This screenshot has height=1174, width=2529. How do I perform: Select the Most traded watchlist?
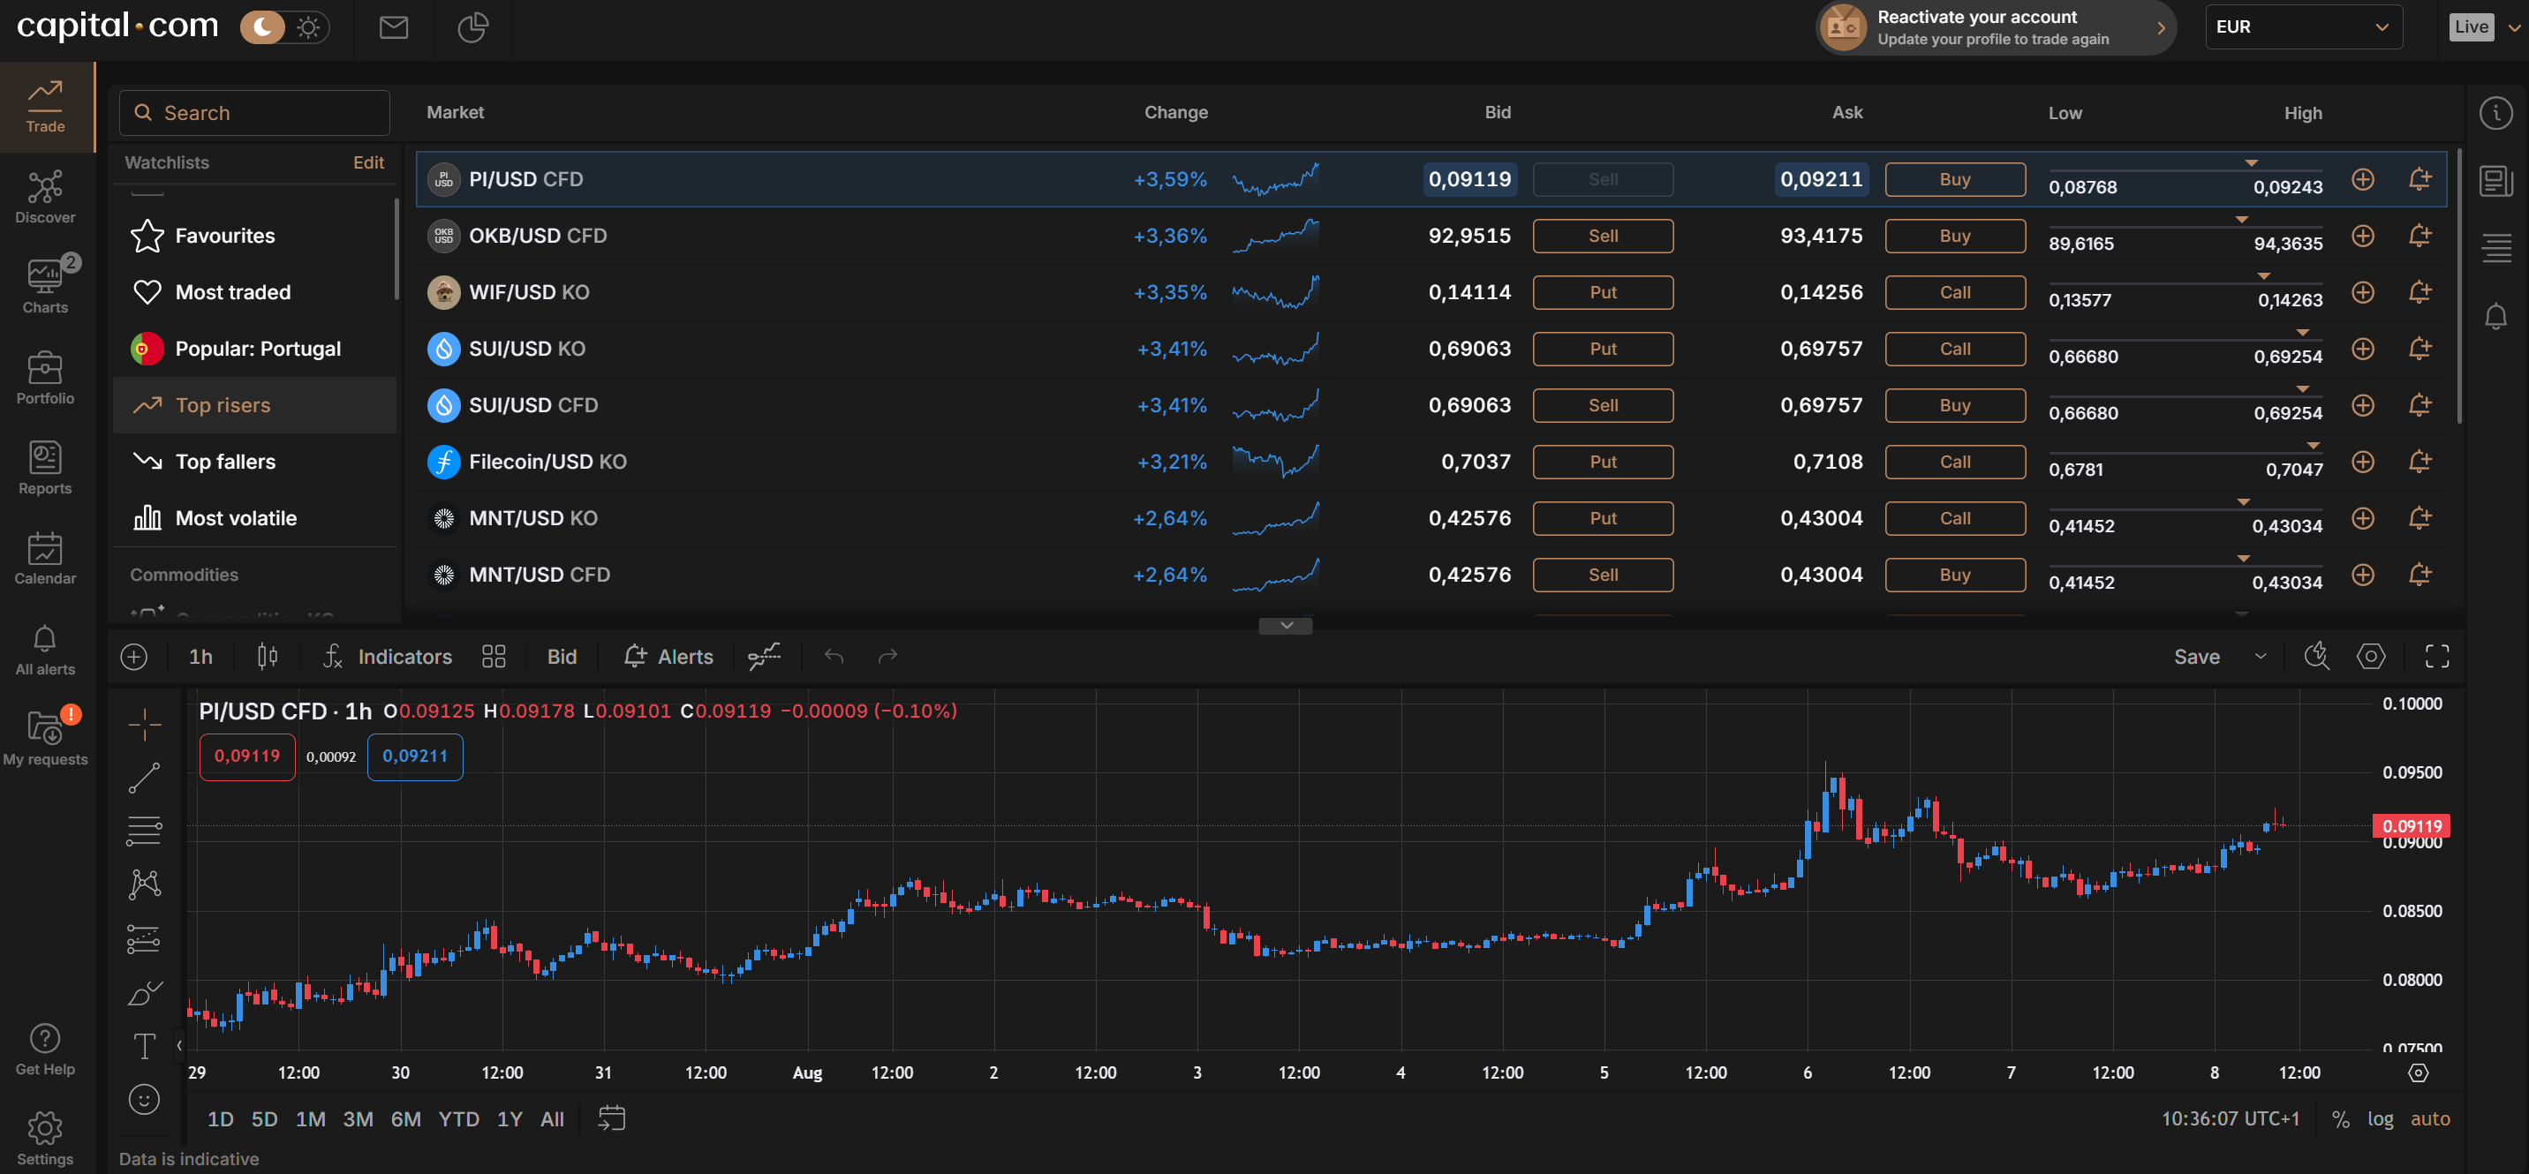(x=255, y=292)
